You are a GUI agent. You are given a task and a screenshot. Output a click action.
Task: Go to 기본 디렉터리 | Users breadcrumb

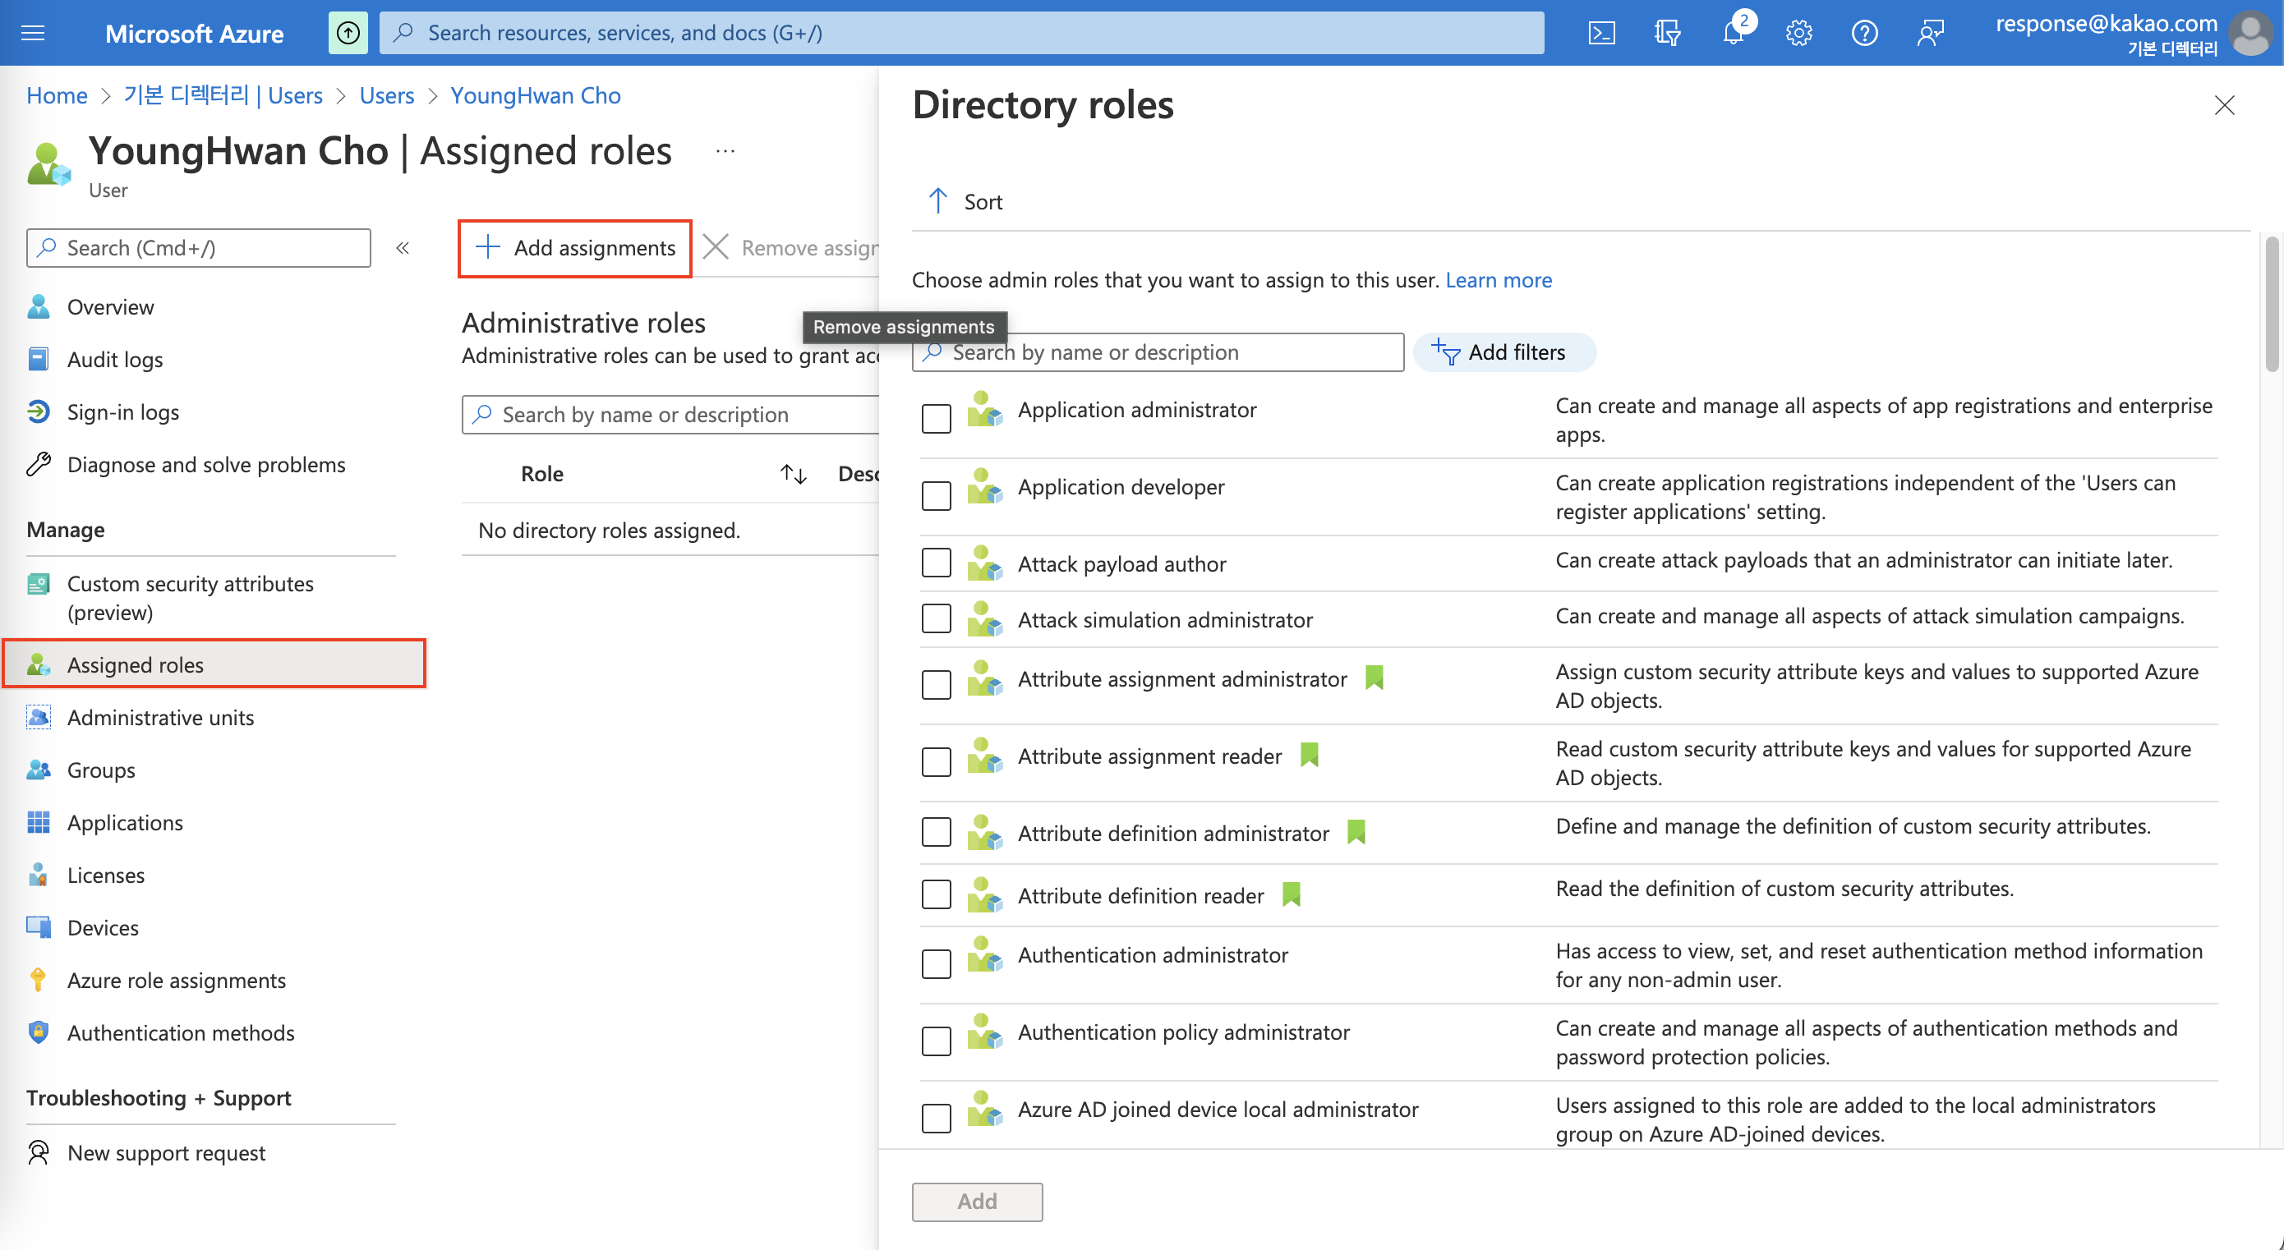(x=223, y=94)
